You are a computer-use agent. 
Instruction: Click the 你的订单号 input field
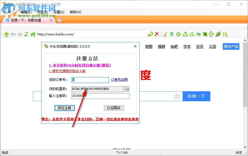point(90,80)
